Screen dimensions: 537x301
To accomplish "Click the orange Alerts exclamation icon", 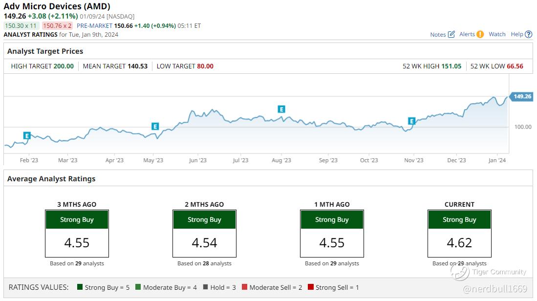I will (x=480, y=34).
